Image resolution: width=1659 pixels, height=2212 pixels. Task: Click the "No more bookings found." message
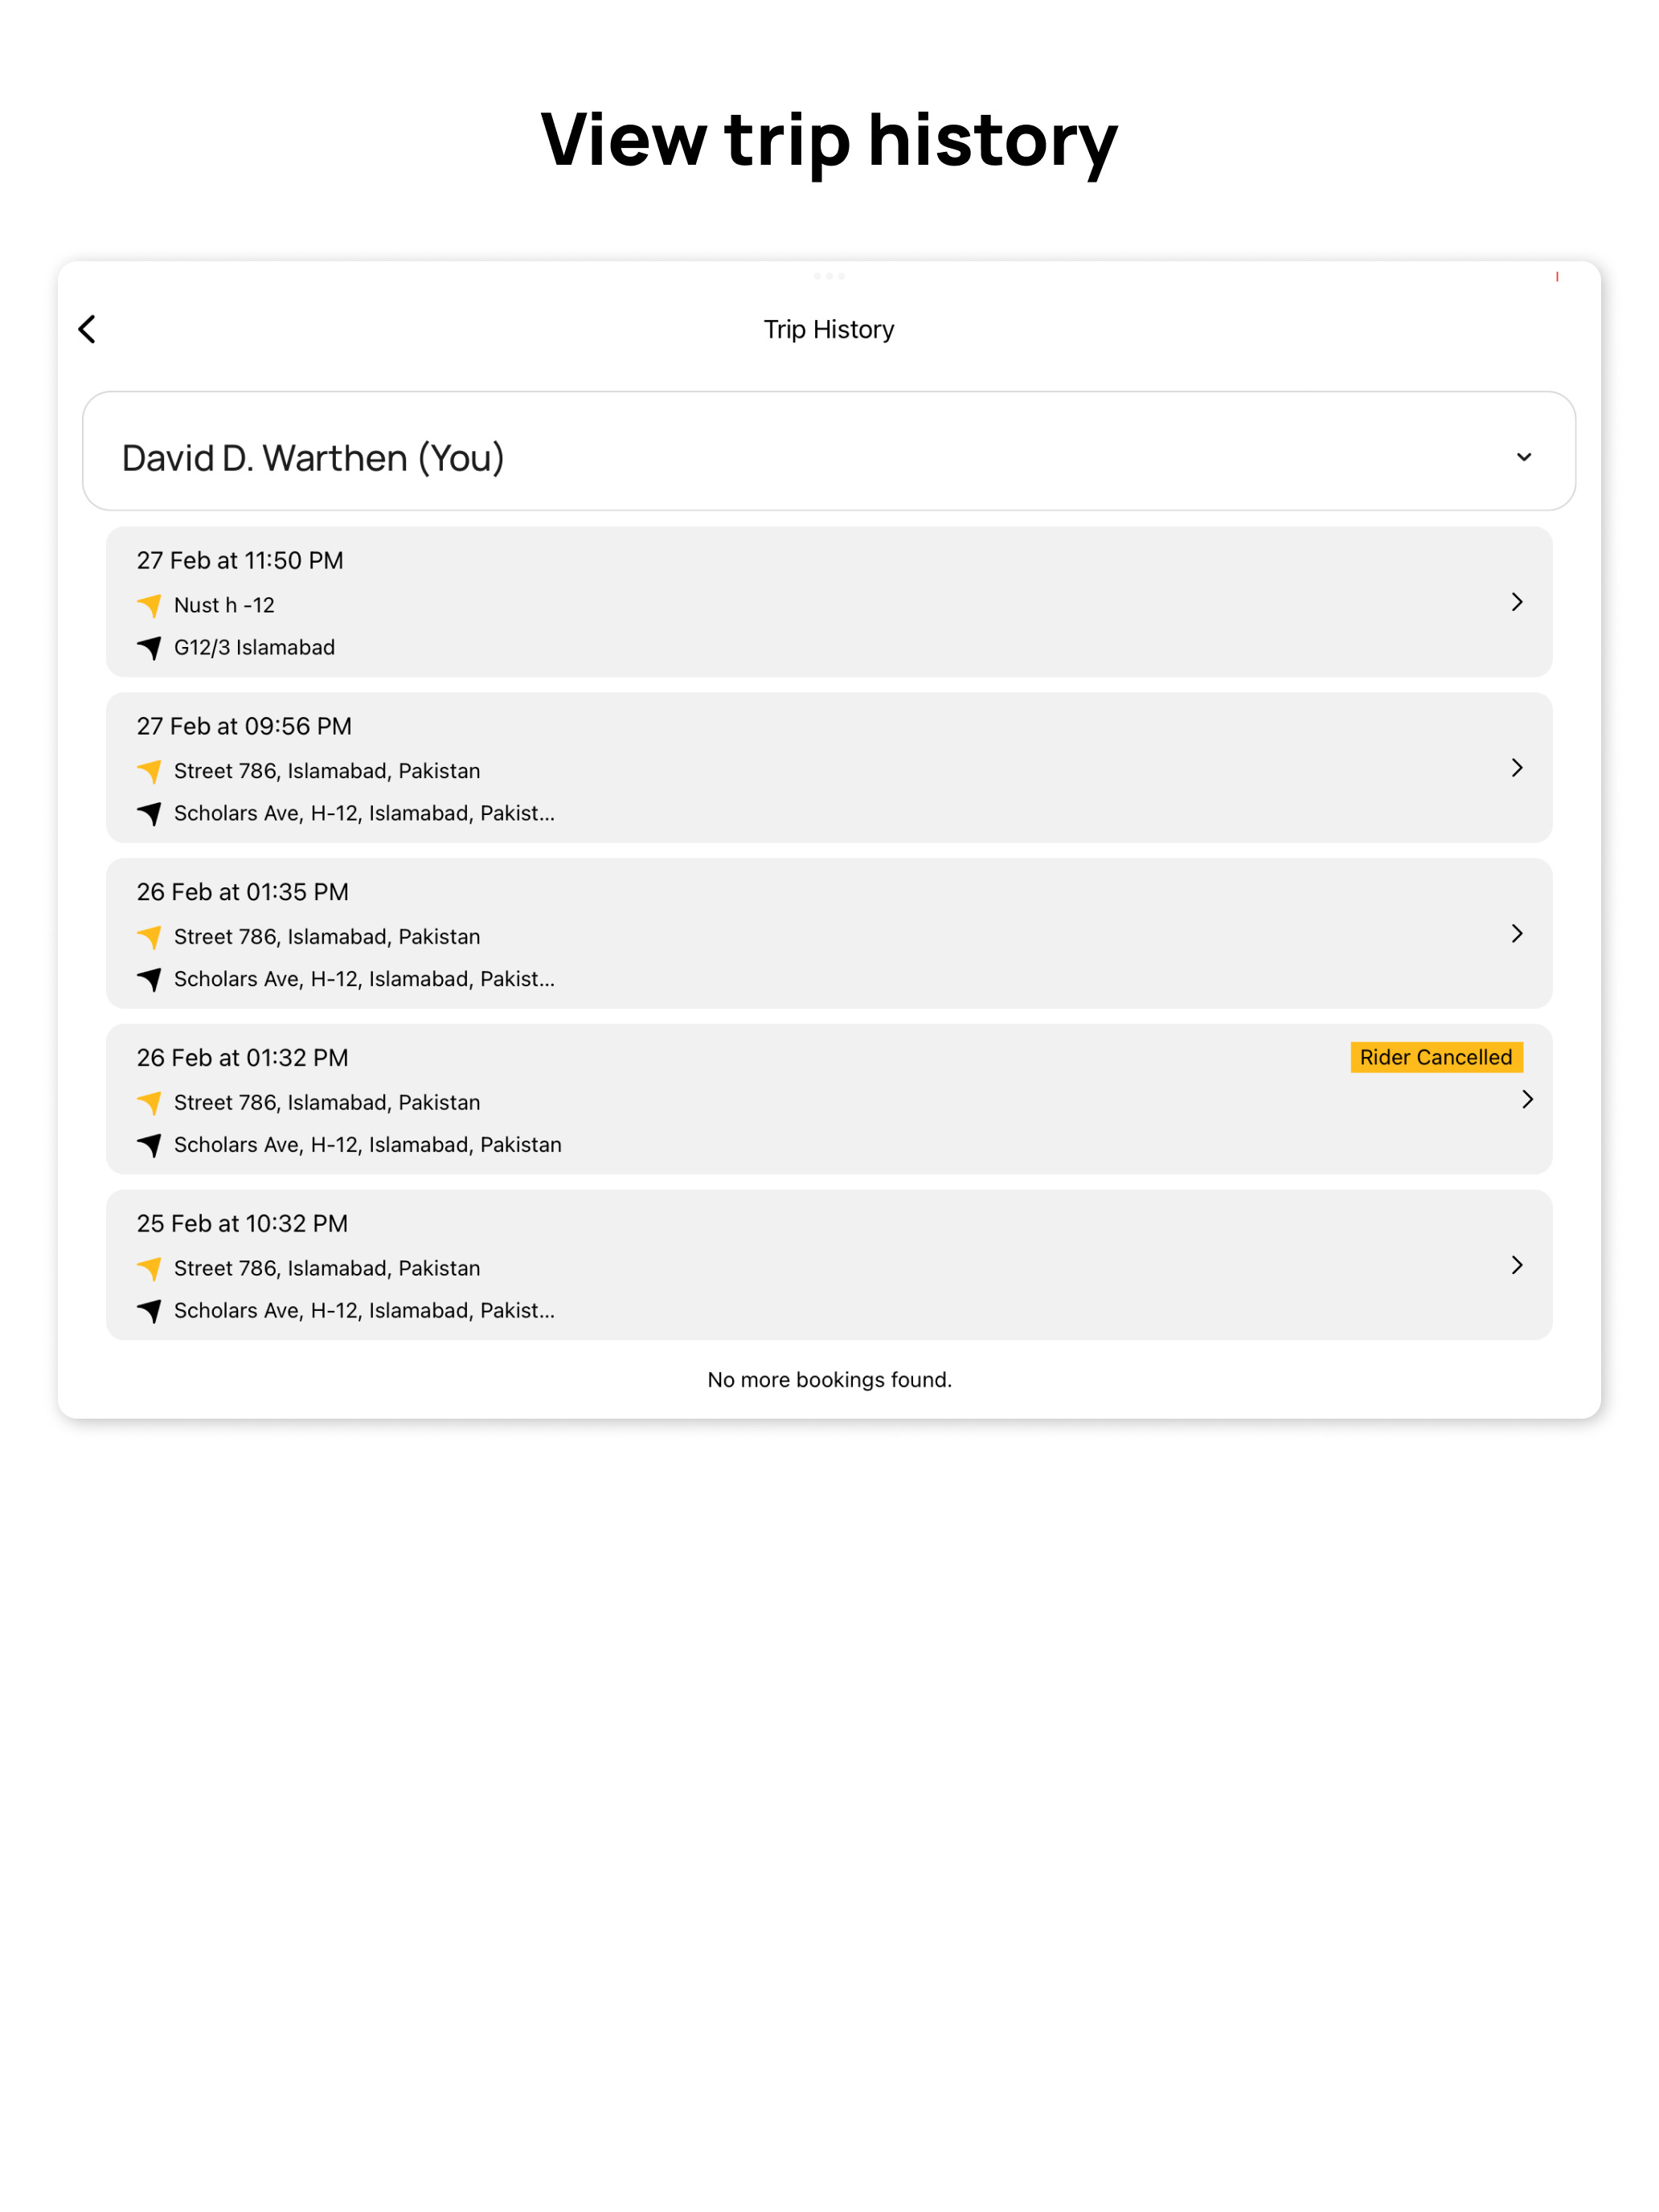(x=829, y=1381)
